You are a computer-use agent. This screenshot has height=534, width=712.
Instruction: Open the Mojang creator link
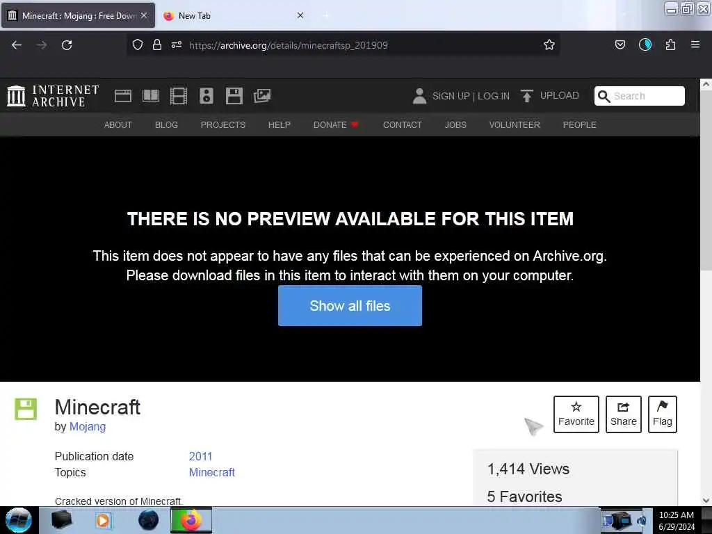click(x=88, y=427)
